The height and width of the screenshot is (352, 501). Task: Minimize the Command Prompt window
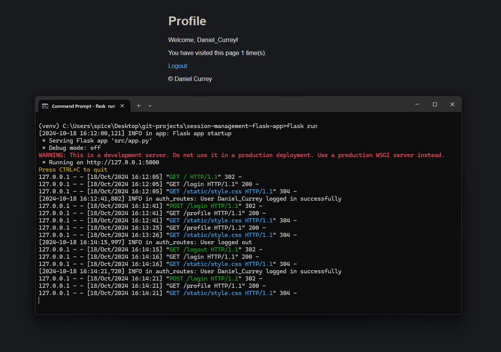coord(417,104)
